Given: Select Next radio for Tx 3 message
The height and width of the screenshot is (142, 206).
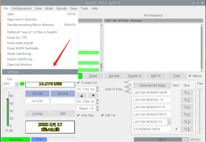Looking at the screenshot, I should tap(176, 107).
